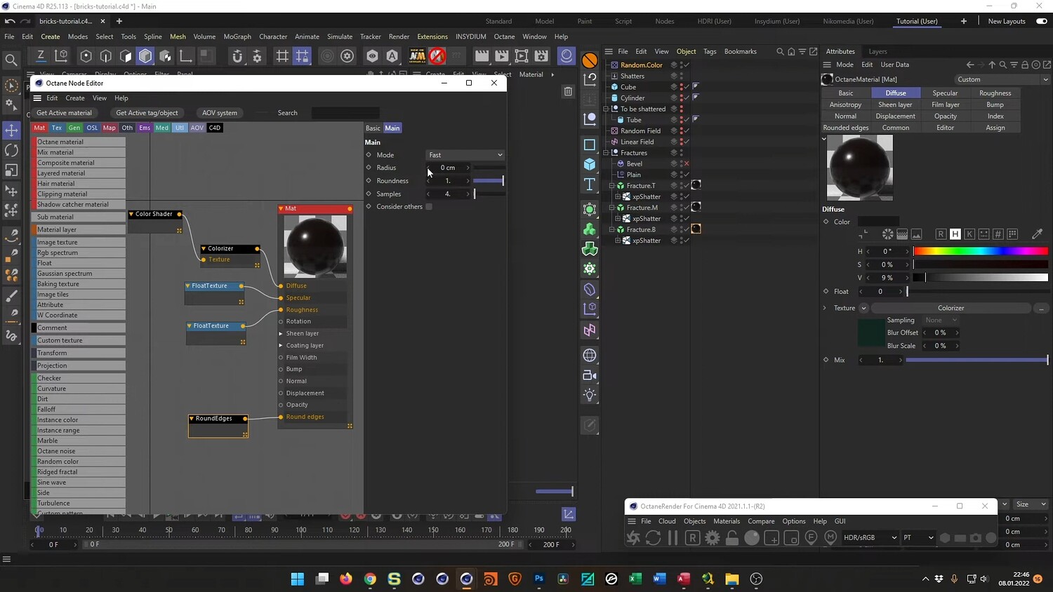
Task: Toggle visibility dots for the Cylinder object
Action: click(680, 98)
